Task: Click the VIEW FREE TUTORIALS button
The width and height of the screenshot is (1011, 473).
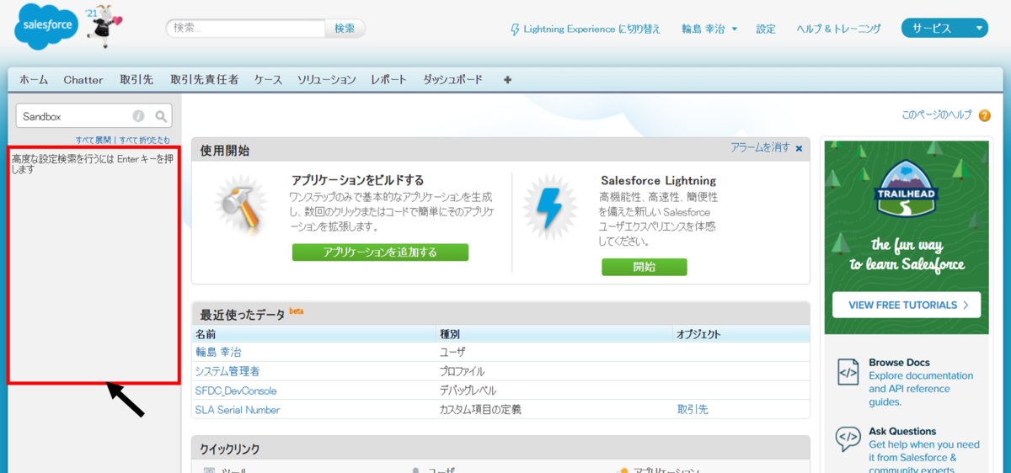Action: tap(907, 305)
